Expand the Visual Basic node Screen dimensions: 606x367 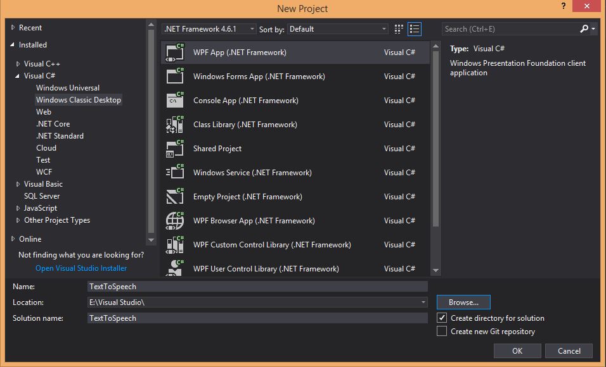tap(18, 184)
